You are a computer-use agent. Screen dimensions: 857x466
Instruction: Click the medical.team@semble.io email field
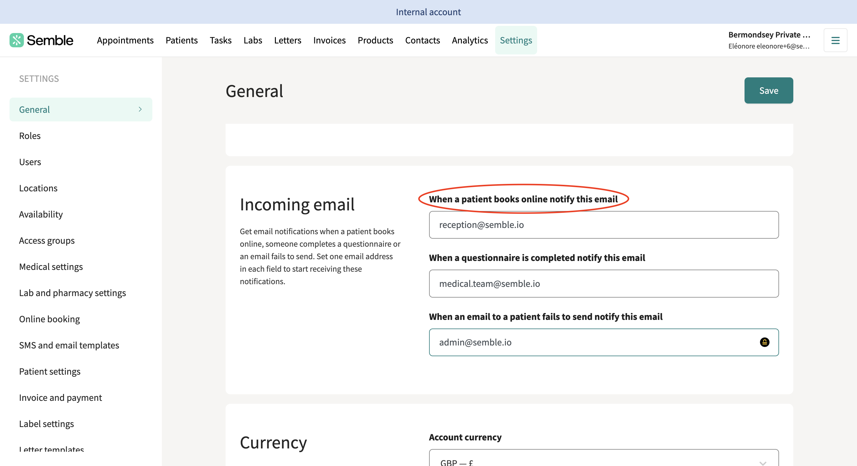tap(603, 284)
